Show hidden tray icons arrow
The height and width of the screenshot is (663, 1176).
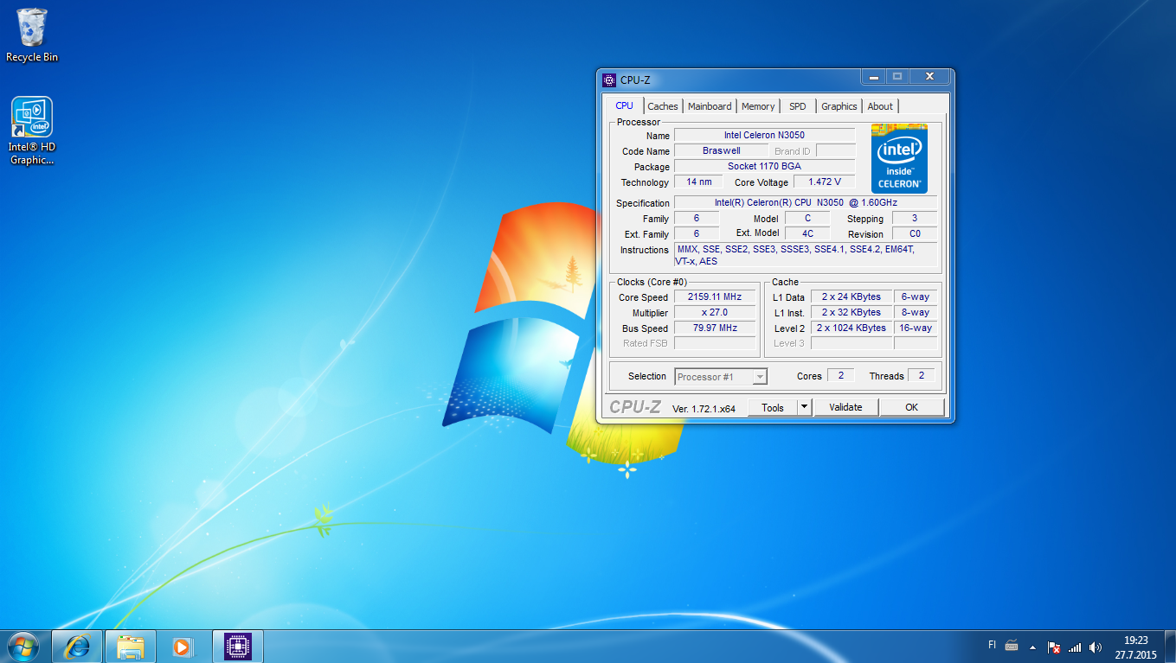pos(1032,647)
